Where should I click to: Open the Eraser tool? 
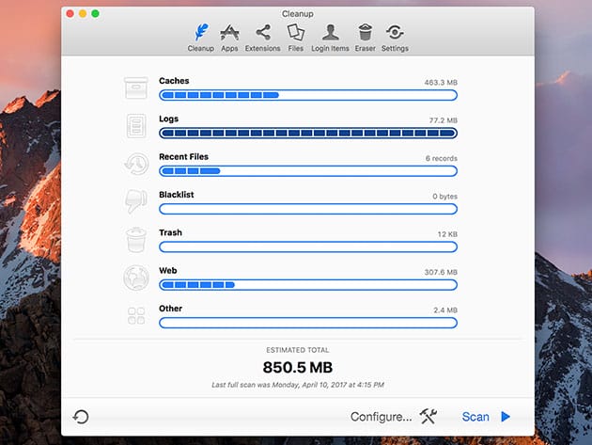coord(365,35)
